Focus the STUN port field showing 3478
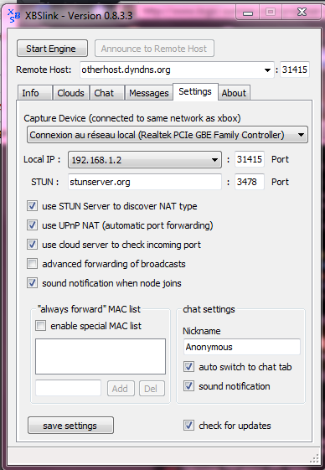This screenshot has width=325, height=470. (x=250, y=182)
